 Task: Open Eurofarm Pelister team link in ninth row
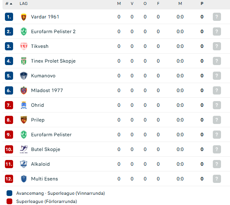(x=51, y=135)
